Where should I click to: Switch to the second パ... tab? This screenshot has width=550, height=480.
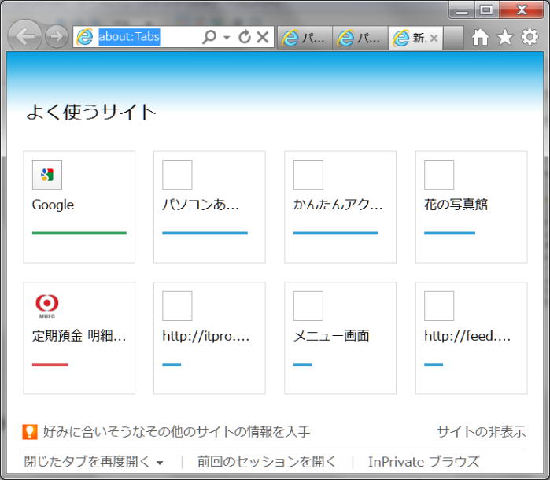click(360, 38)
